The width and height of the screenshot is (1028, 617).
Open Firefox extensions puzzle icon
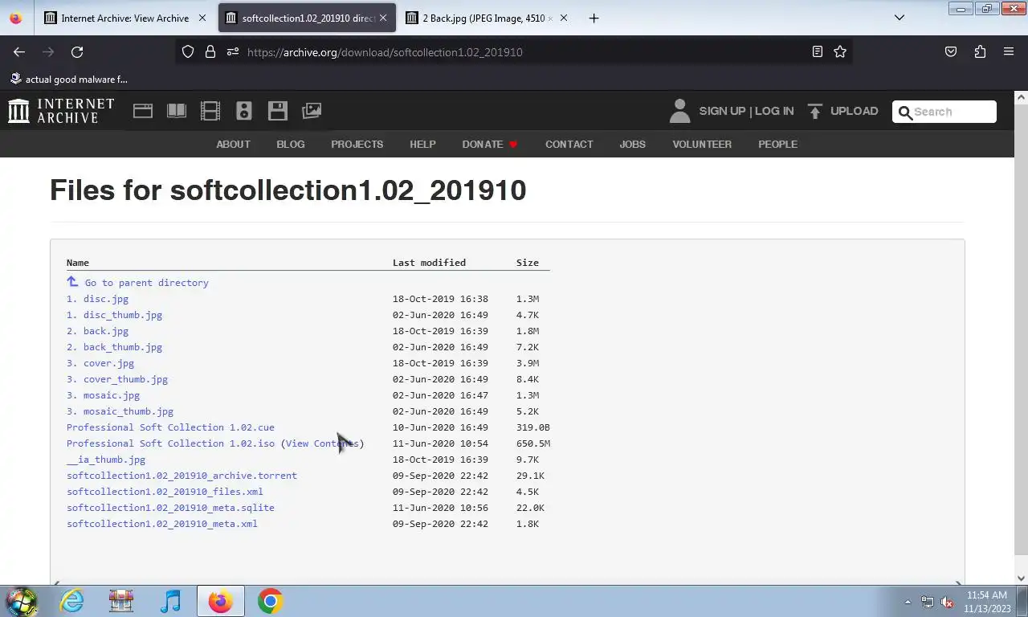pos(980,51)
